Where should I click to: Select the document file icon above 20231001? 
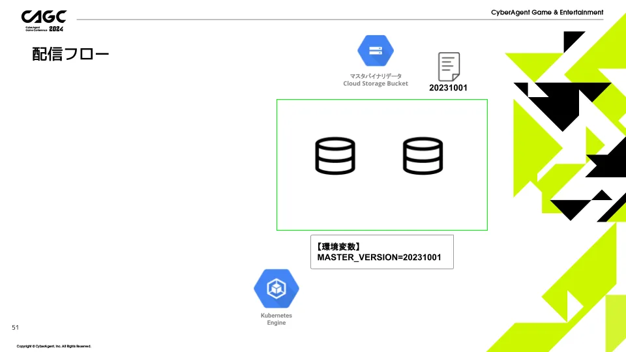click(448, 67)
